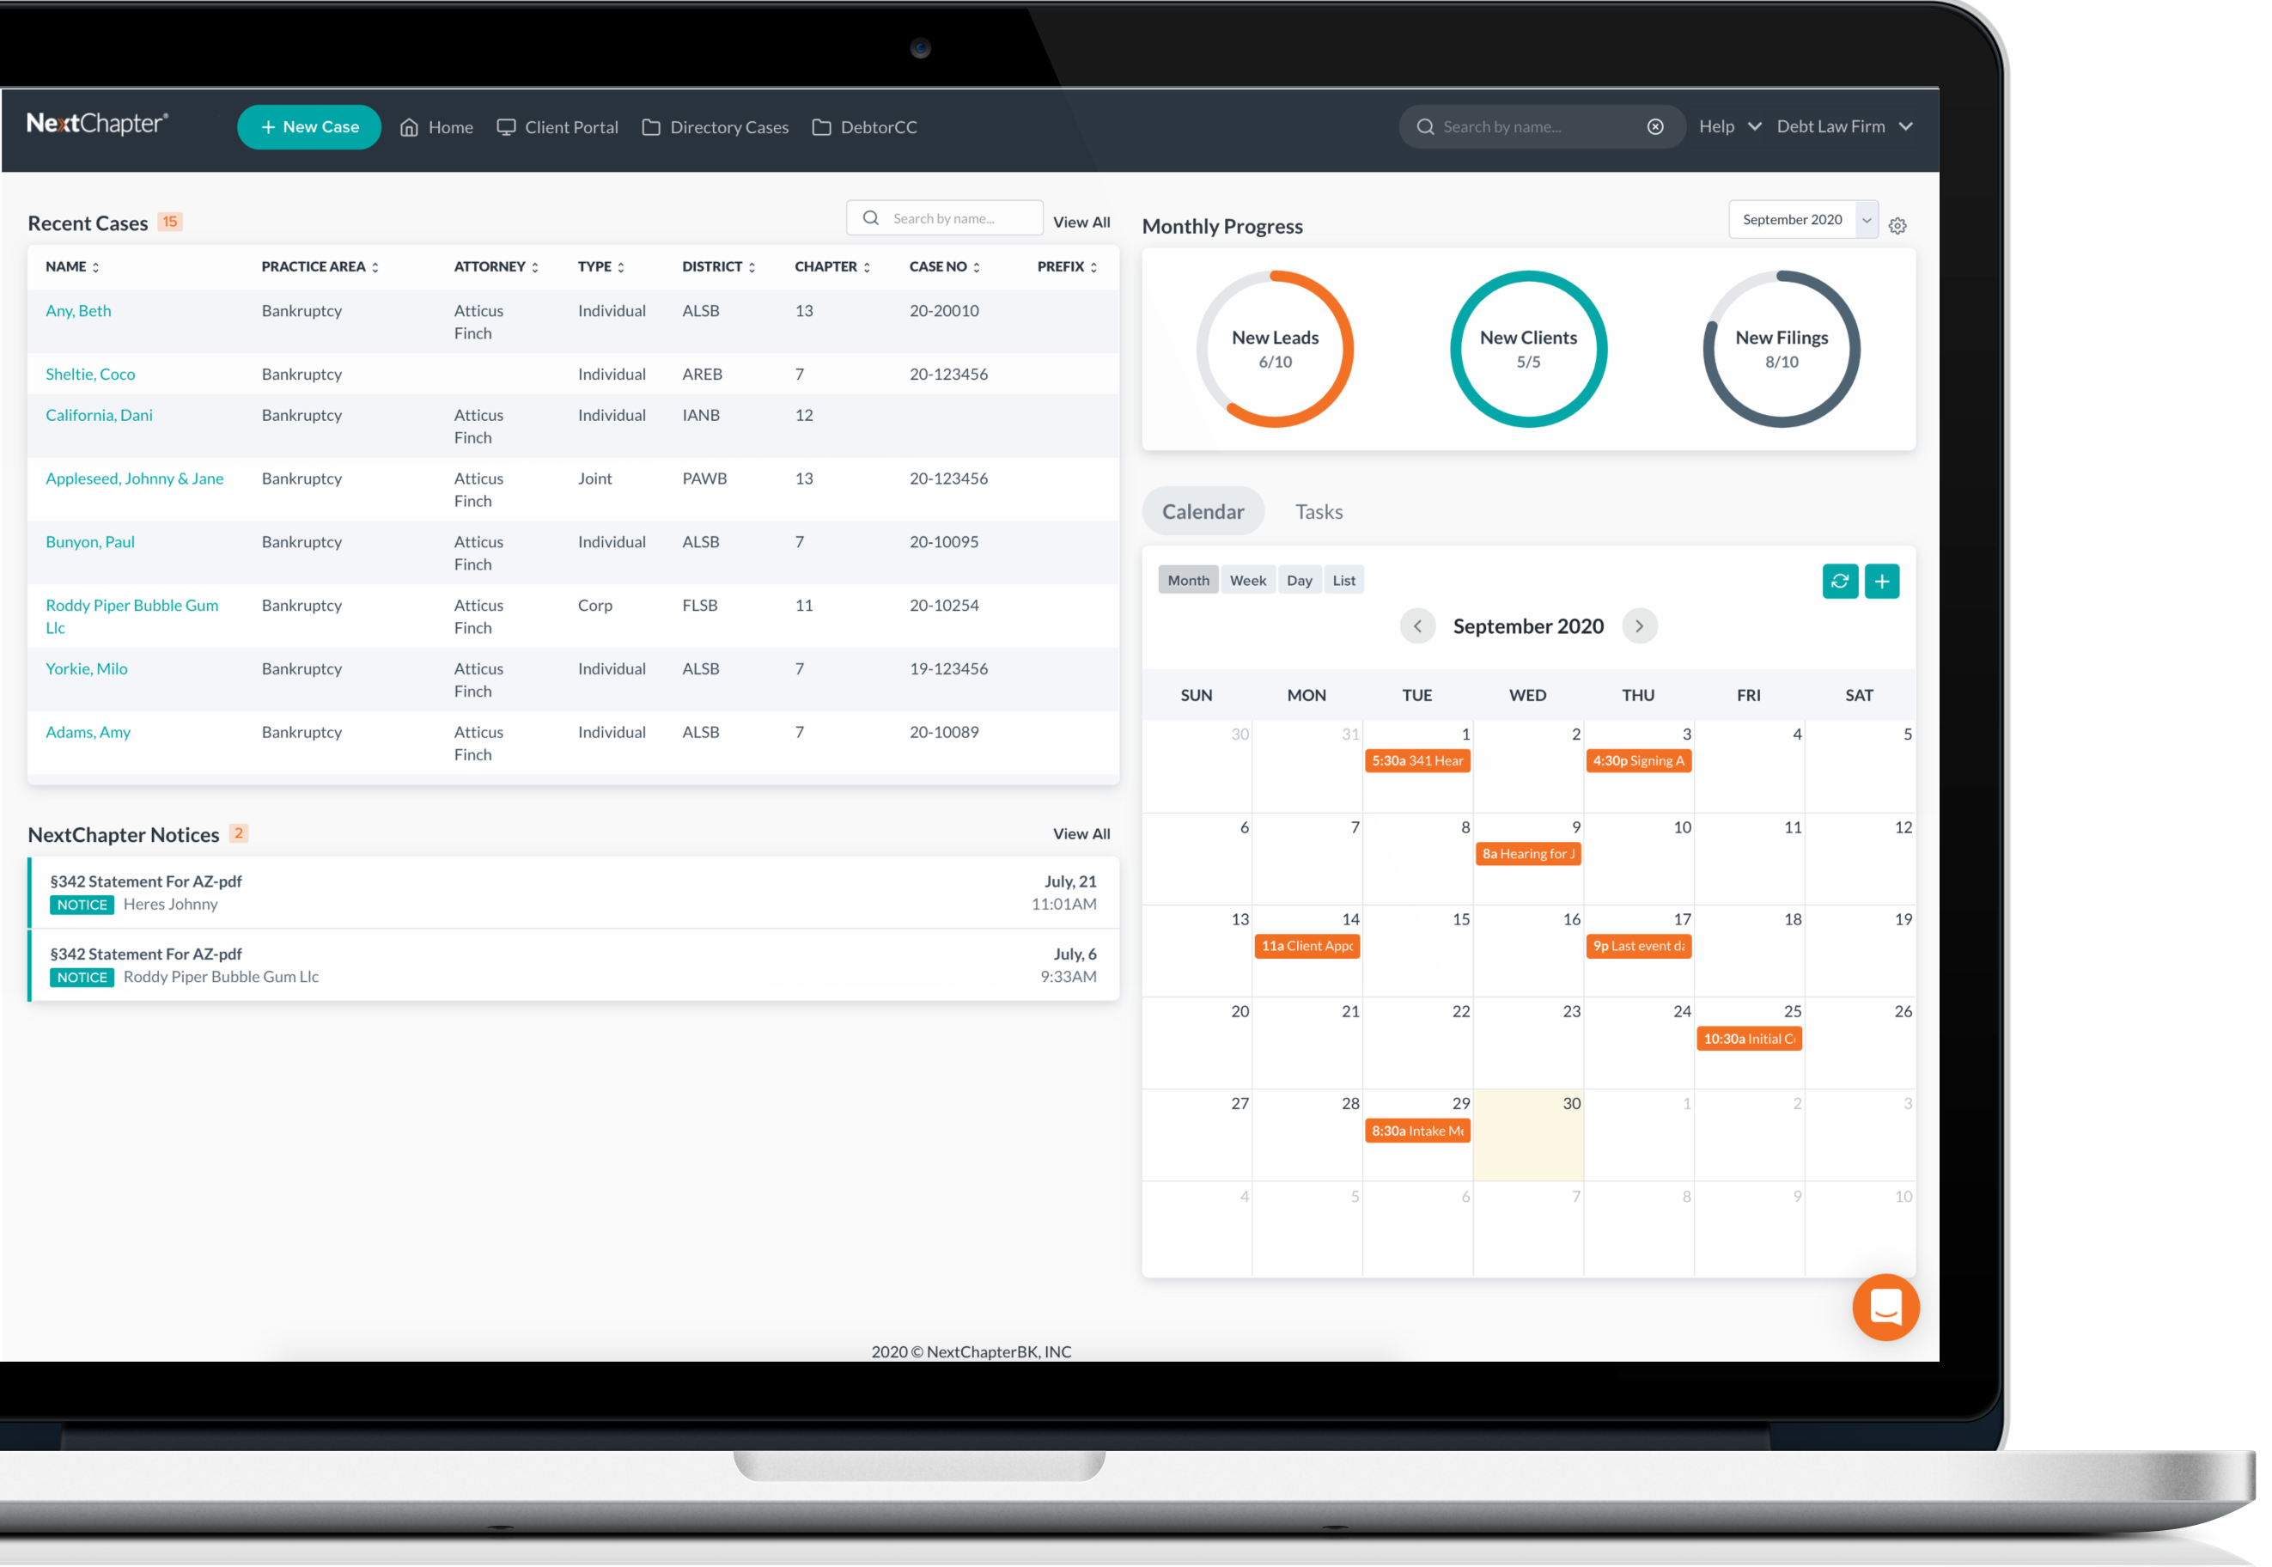This screenshot has height=1567, width=2272.
Task: Open the Debt Law Firm account dropdown
Action: tap(1843, 126)
